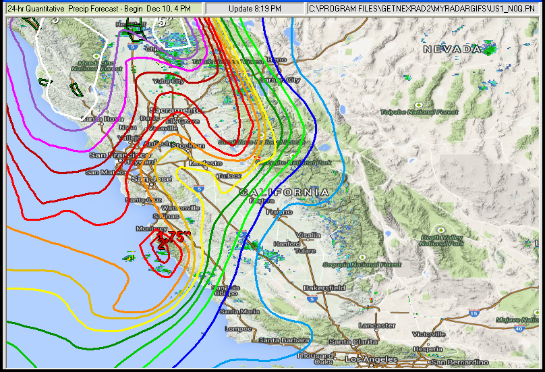Click the Sequoia National Forest marker icon
The image size is (545, 372).
coord(362,258)
